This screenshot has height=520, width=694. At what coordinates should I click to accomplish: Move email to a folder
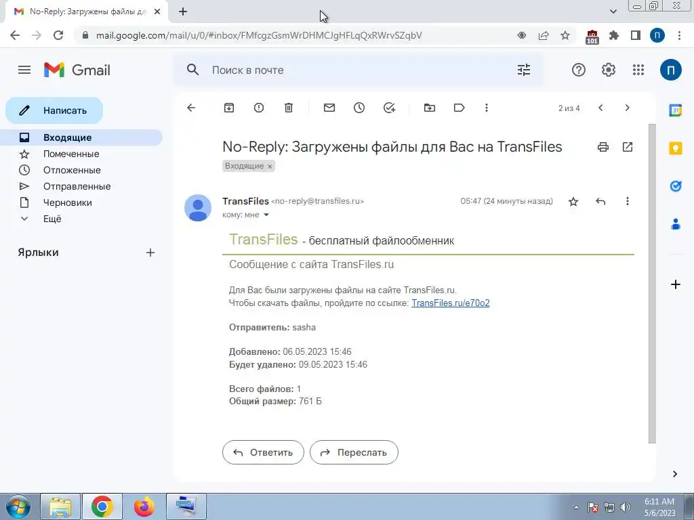point(429,108)
